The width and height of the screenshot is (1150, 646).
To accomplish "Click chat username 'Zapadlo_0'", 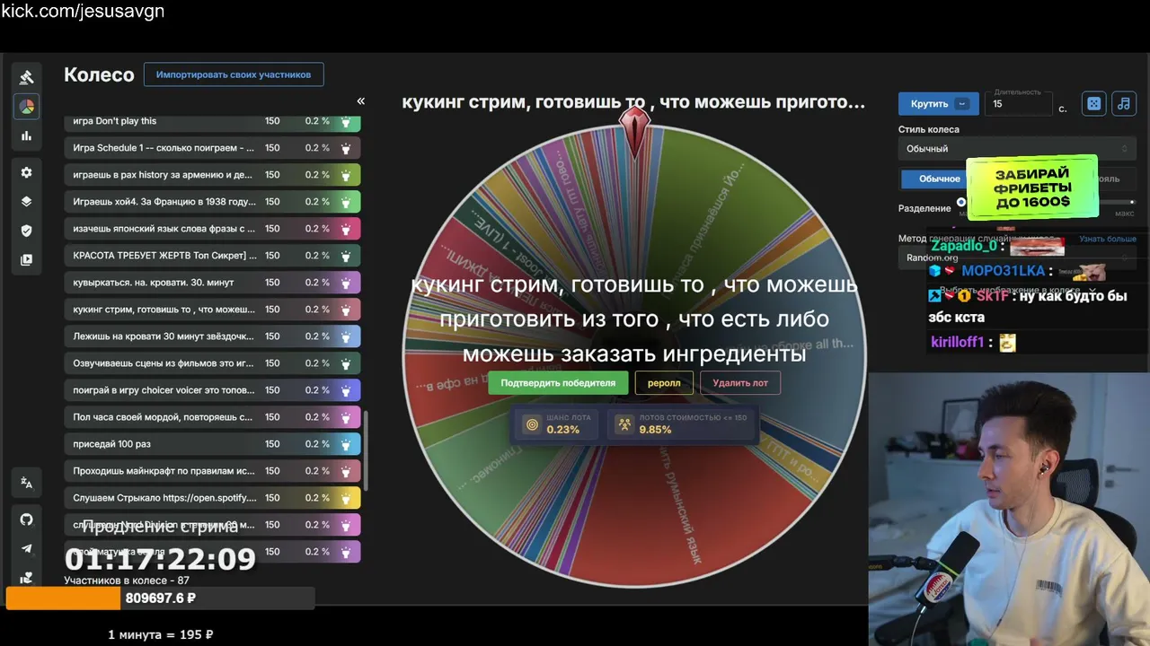I will point(963,246).
